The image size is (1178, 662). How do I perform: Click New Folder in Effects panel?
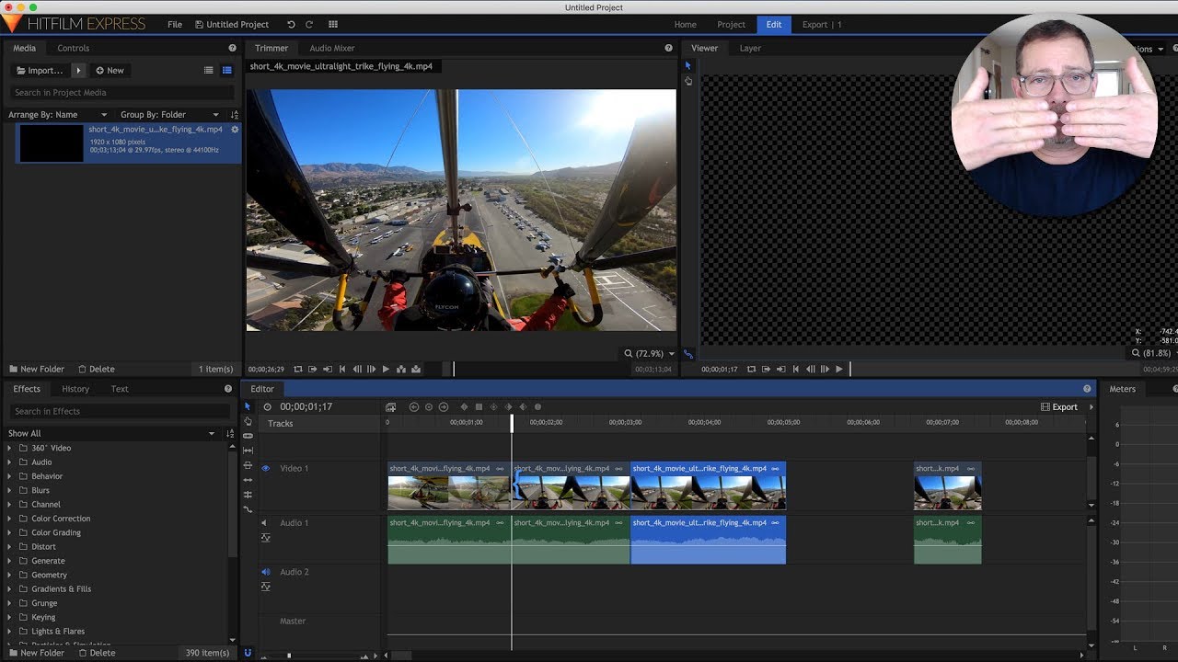(36, 653)
